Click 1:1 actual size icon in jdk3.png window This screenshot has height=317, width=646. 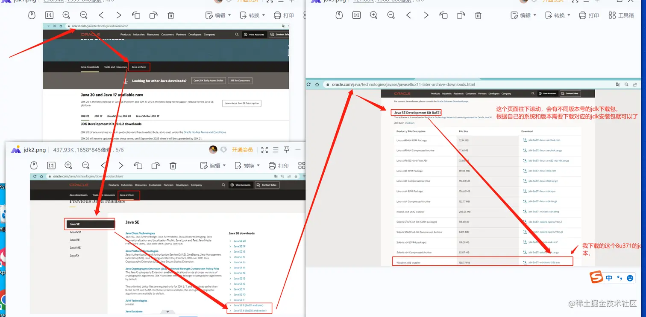pyautogui.click(x=356, y=15)
